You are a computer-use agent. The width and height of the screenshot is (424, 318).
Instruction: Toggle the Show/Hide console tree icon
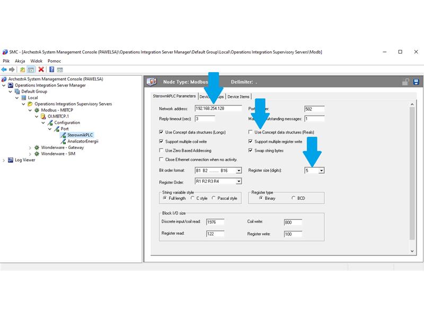point(31,70)
